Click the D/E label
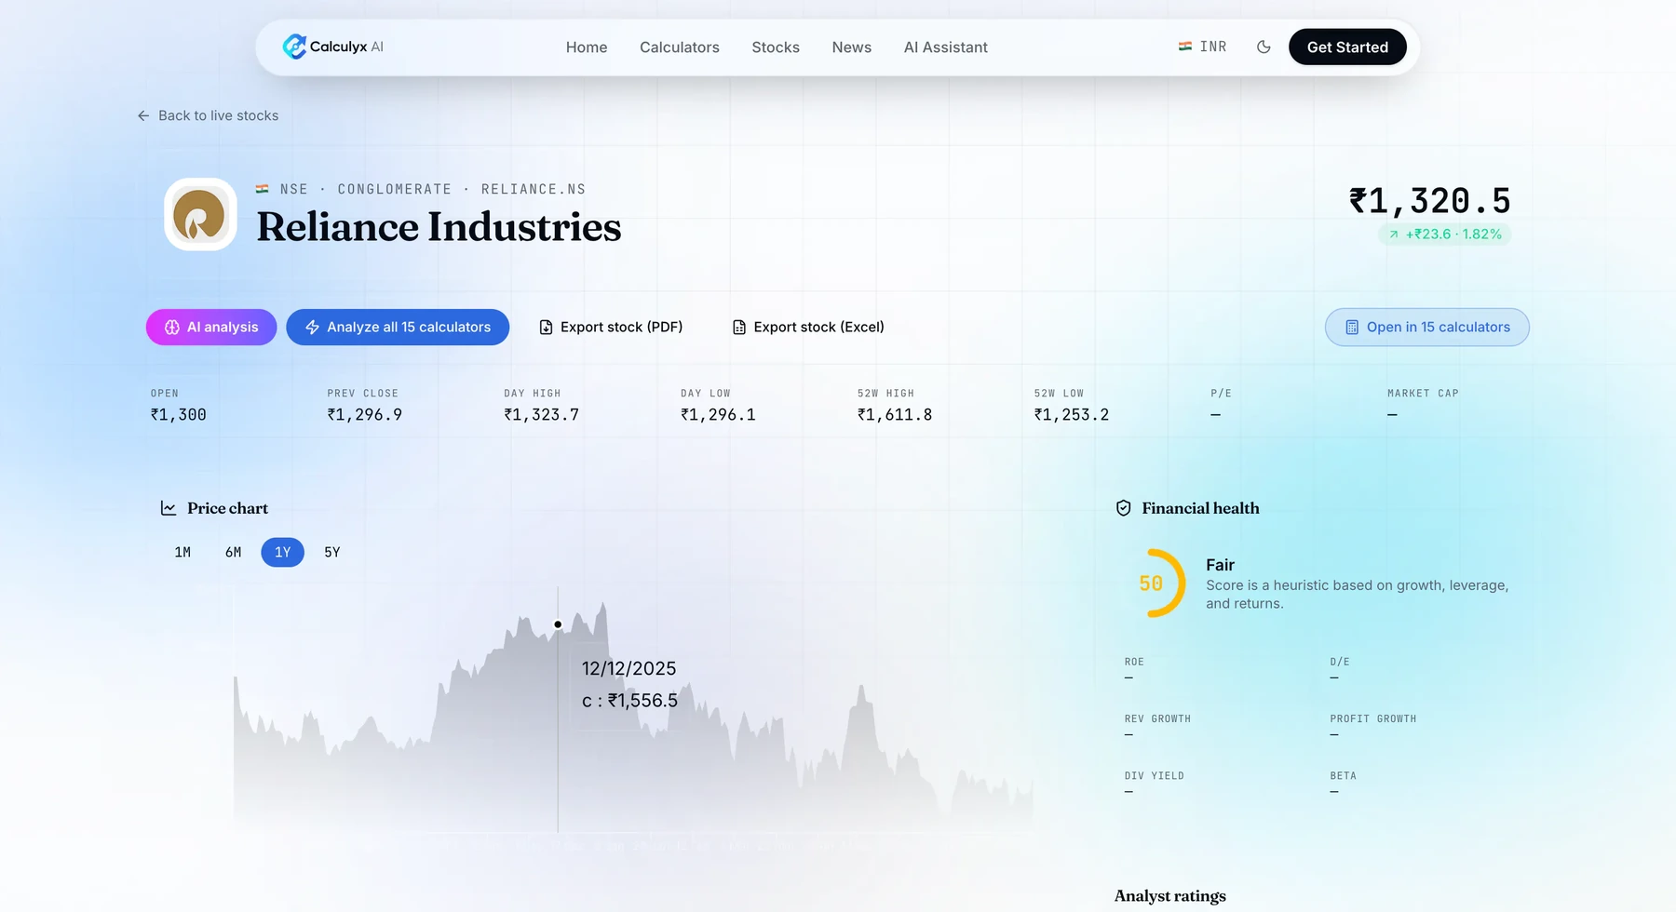Viewport: 1676px width, 912px height. (x=1340, y=663)
